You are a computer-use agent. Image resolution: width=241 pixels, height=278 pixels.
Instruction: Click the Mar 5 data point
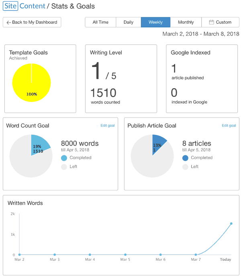coord(125,255)
